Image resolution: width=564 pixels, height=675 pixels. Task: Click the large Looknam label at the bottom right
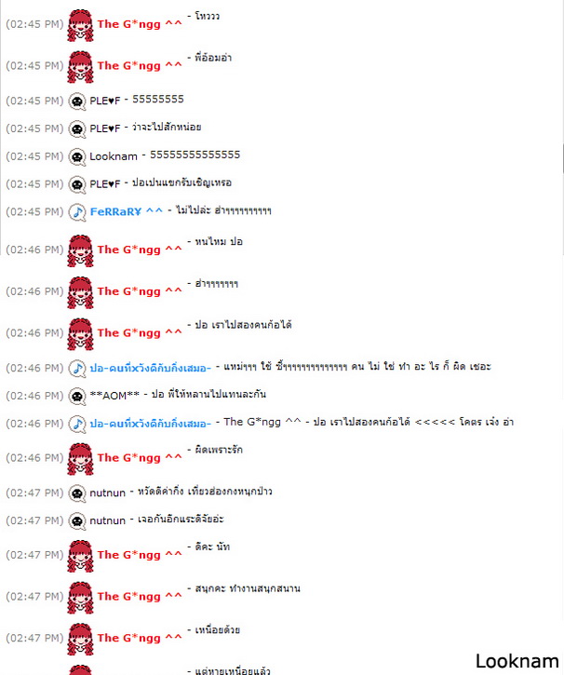point(517,661)
